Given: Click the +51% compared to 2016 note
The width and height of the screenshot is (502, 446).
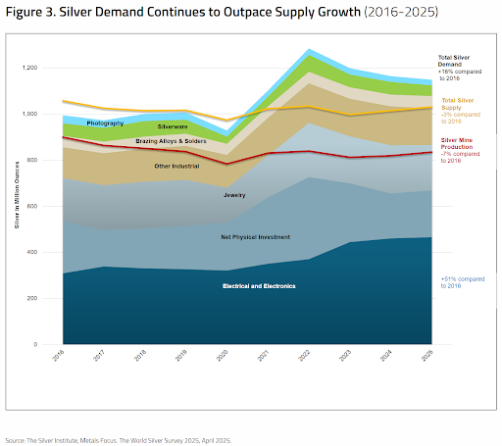Looking at the screenshot, I should point(463,282).
